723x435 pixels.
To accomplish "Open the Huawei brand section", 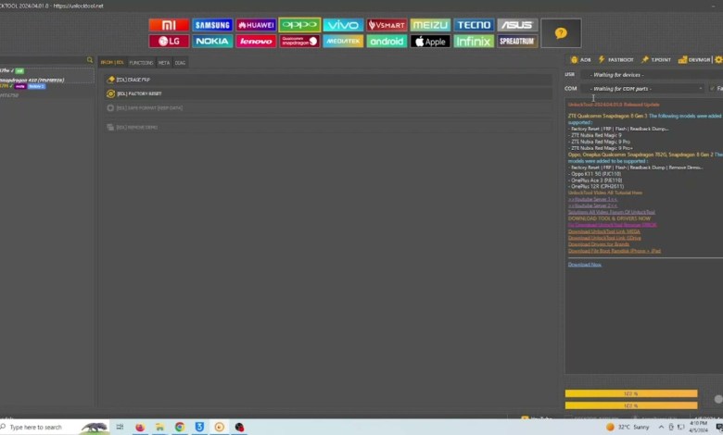I will pos(256,25).
